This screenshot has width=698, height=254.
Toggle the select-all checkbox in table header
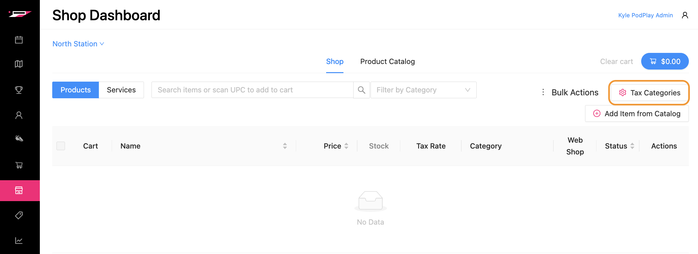61,146
